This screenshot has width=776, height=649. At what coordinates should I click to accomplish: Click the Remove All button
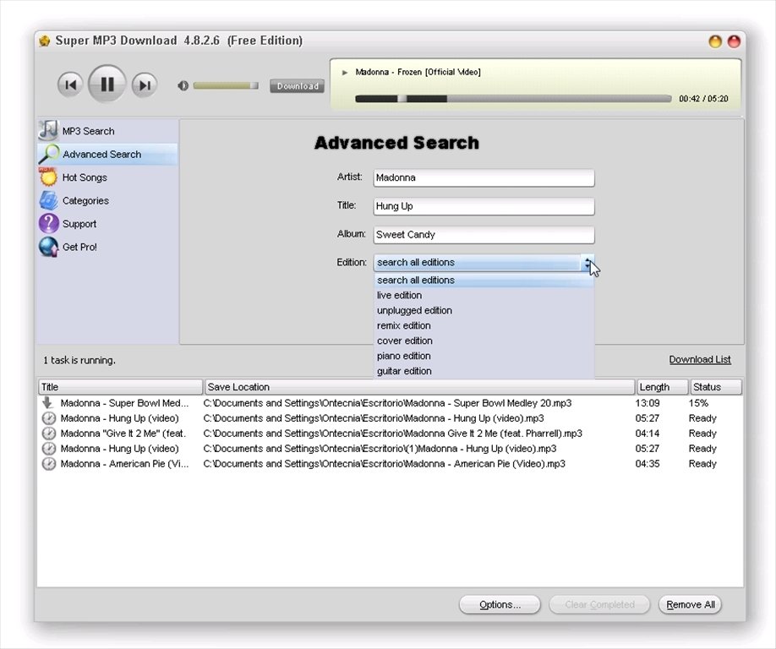tap(691, 604)
